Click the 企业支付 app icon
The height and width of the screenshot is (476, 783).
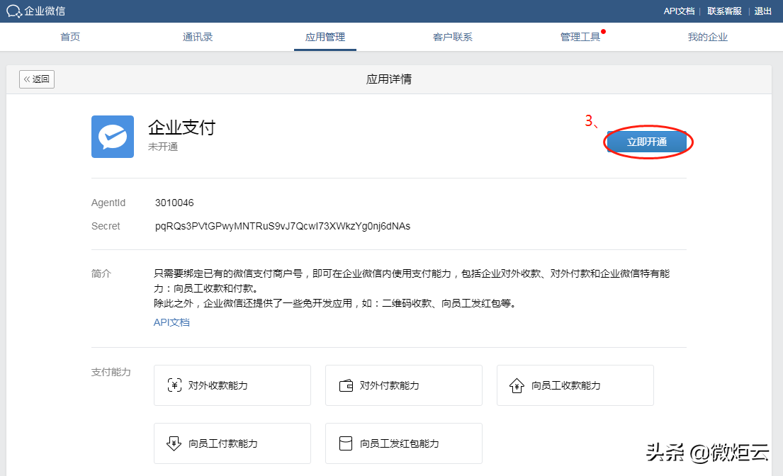coord(112,137)
